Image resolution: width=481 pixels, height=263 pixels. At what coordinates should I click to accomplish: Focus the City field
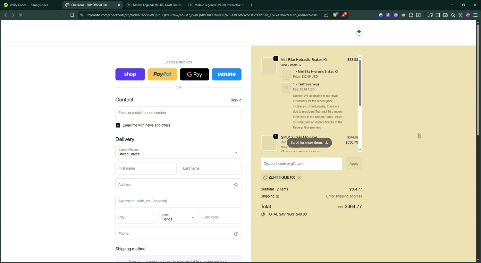click(x=135, y=217)
